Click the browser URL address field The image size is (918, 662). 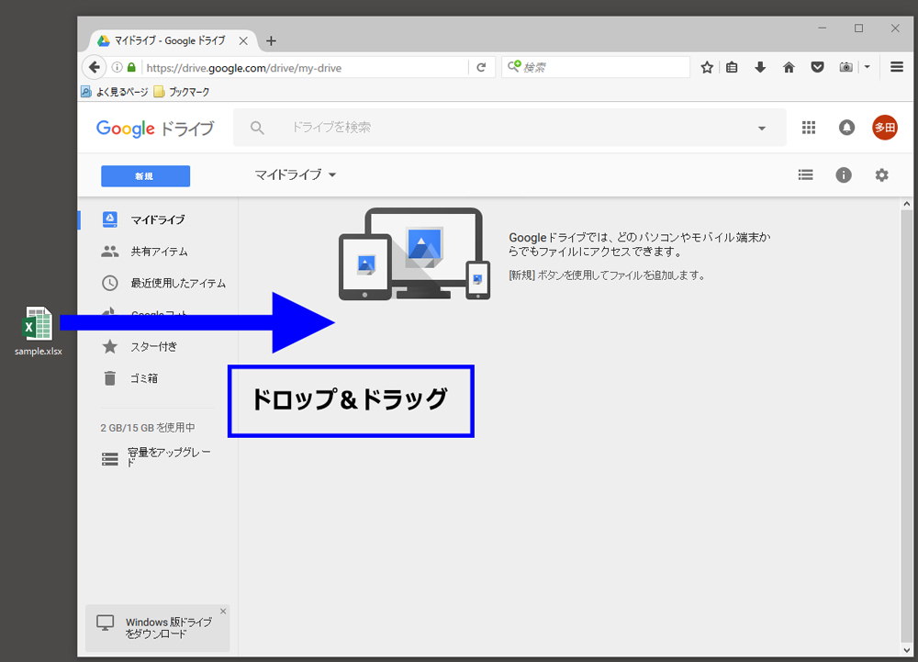pos(305,68)
